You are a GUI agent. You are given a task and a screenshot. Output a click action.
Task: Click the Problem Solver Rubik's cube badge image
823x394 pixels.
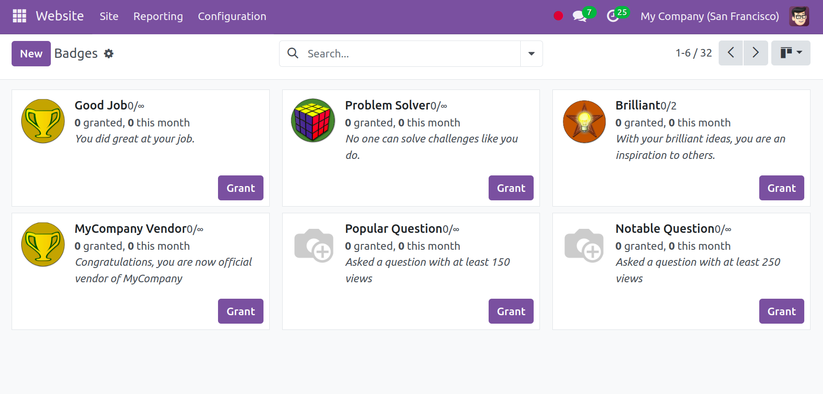coord(313,121)
